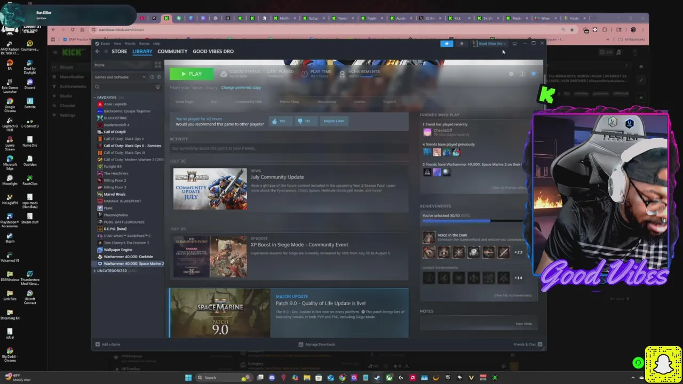Click the forward arrow in Steam navigation
Screen dimensions: 683x384
(106, 51)
